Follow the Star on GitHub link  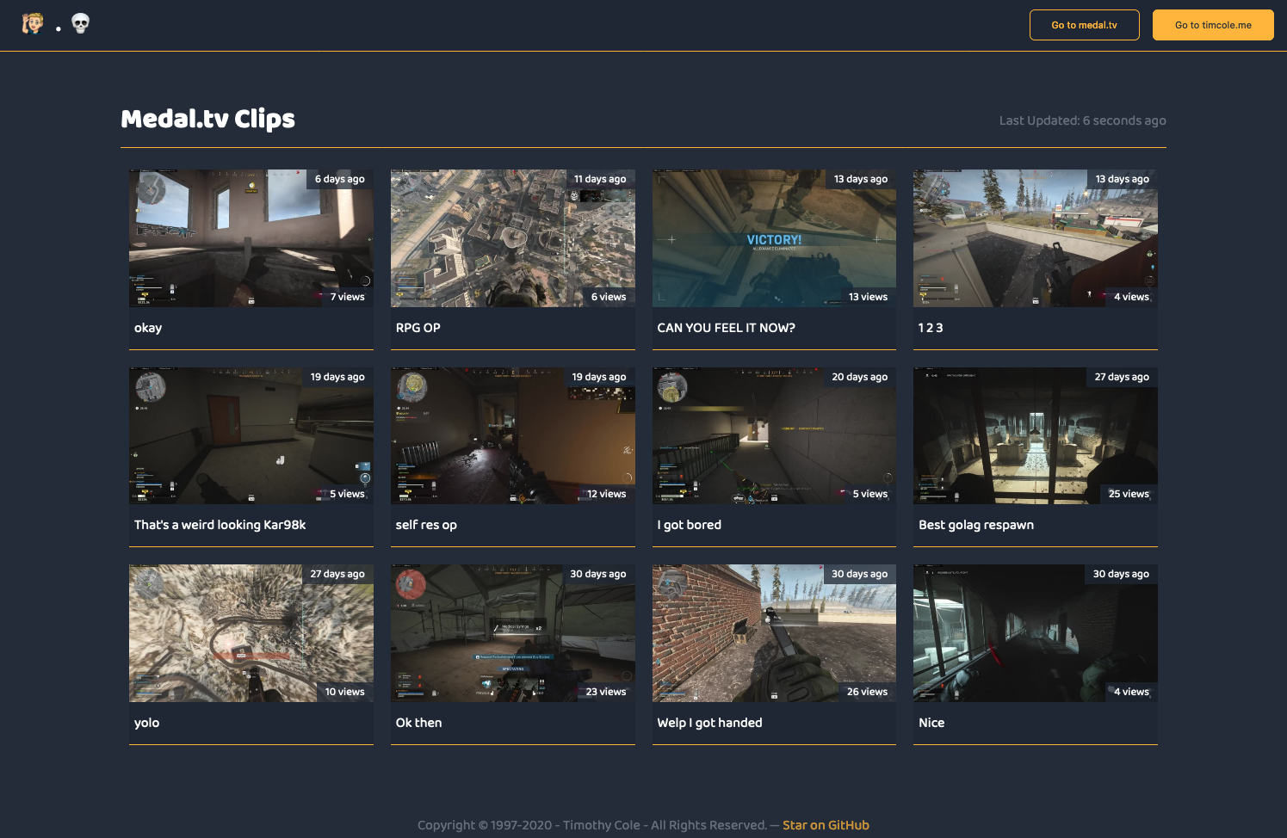click(x=826, y=825)
